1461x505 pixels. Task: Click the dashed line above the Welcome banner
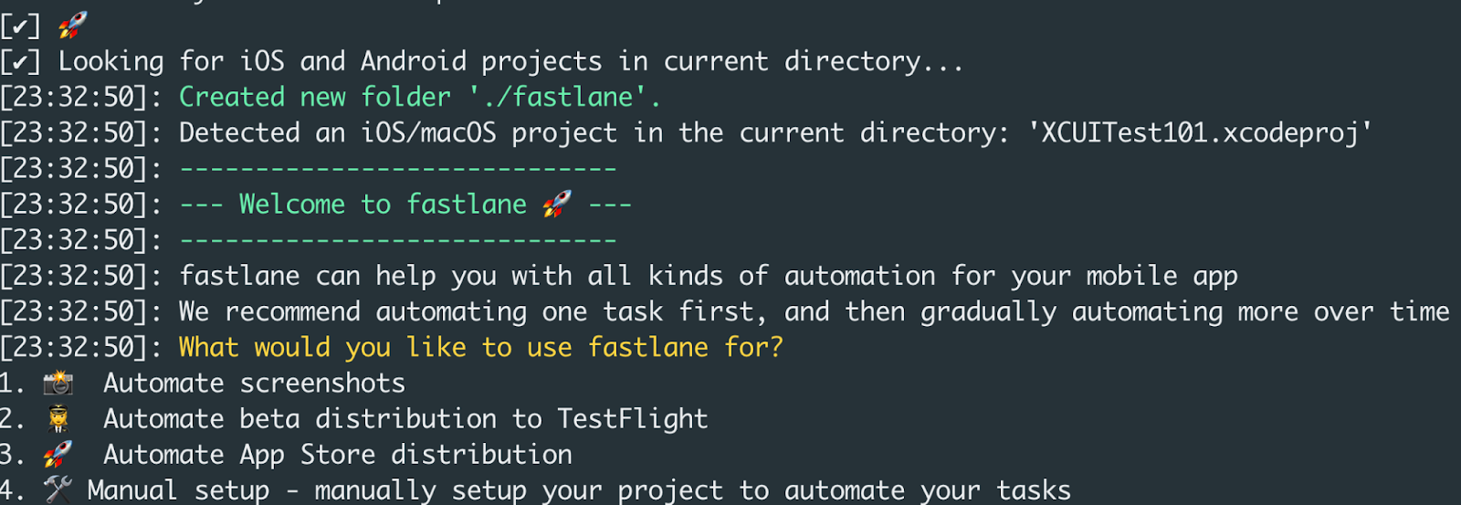pos(398,169)
